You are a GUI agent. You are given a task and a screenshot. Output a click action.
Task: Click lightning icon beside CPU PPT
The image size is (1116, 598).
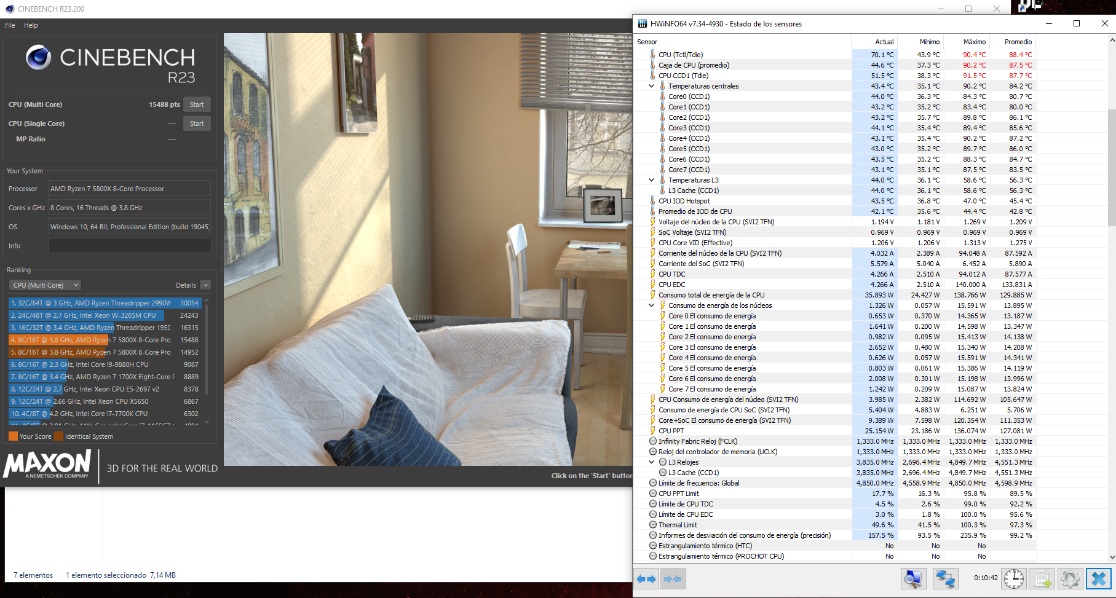coord(652,431)
